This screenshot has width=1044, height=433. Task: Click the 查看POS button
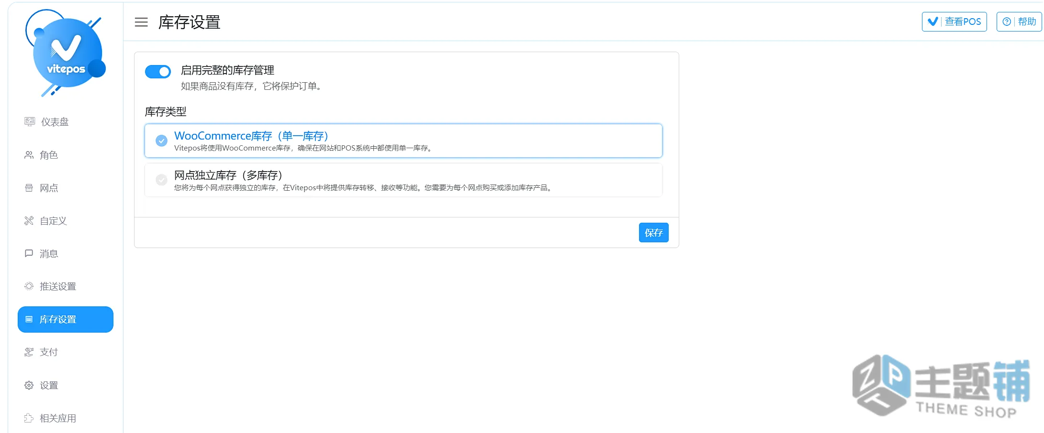point(954,22)
